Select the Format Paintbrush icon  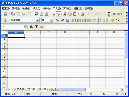point(83,14)
